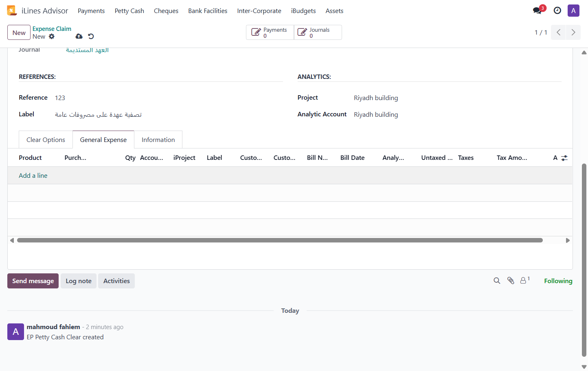Open the Activities button in chatter
Viewport: 588px width, 371px height.
116,281
